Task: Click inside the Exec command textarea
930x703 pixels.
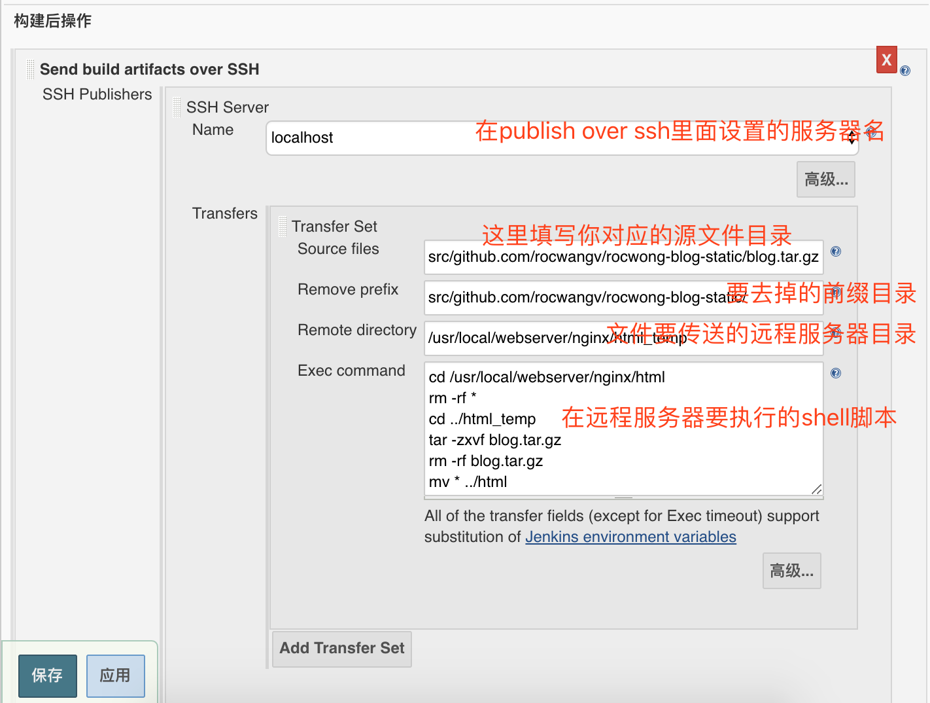Action: point(624,429)
